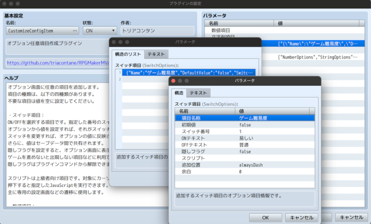Select the スイッチ番号 row
The height and width of the screenshot is (224, 371).
click(245, 131)
